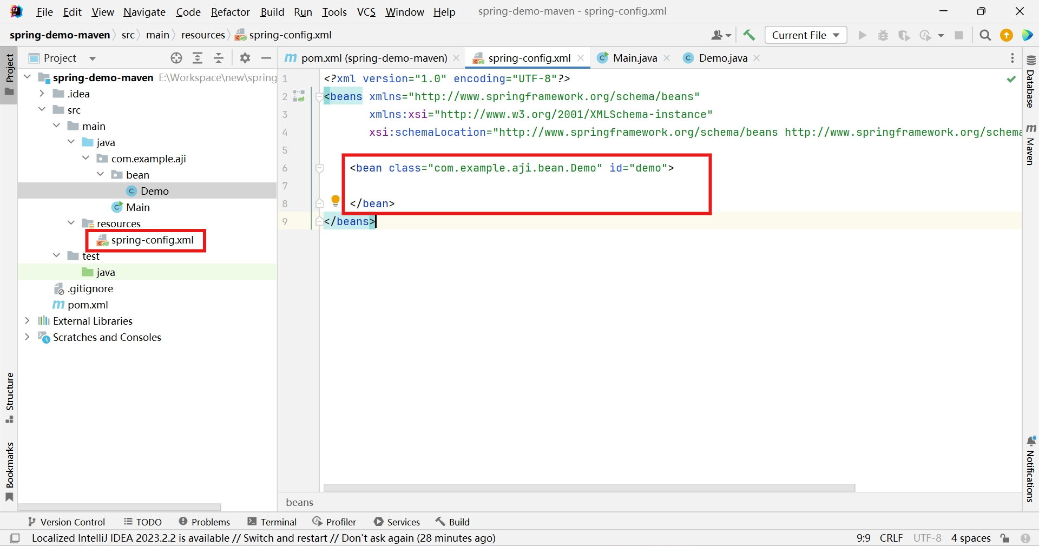1039x546 pixels.
Task: Collapse the com.example.aji package
Action: pyautogui.click(x=86, y=158)
